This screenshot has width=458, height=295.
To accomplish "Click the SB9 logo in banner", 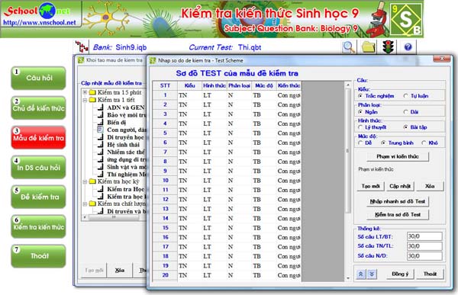I will 406,19.
